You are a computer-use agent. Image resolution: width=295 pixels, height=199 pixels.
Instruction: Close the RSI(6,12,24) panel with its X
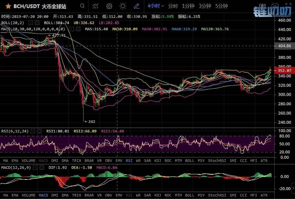(39, 131)
